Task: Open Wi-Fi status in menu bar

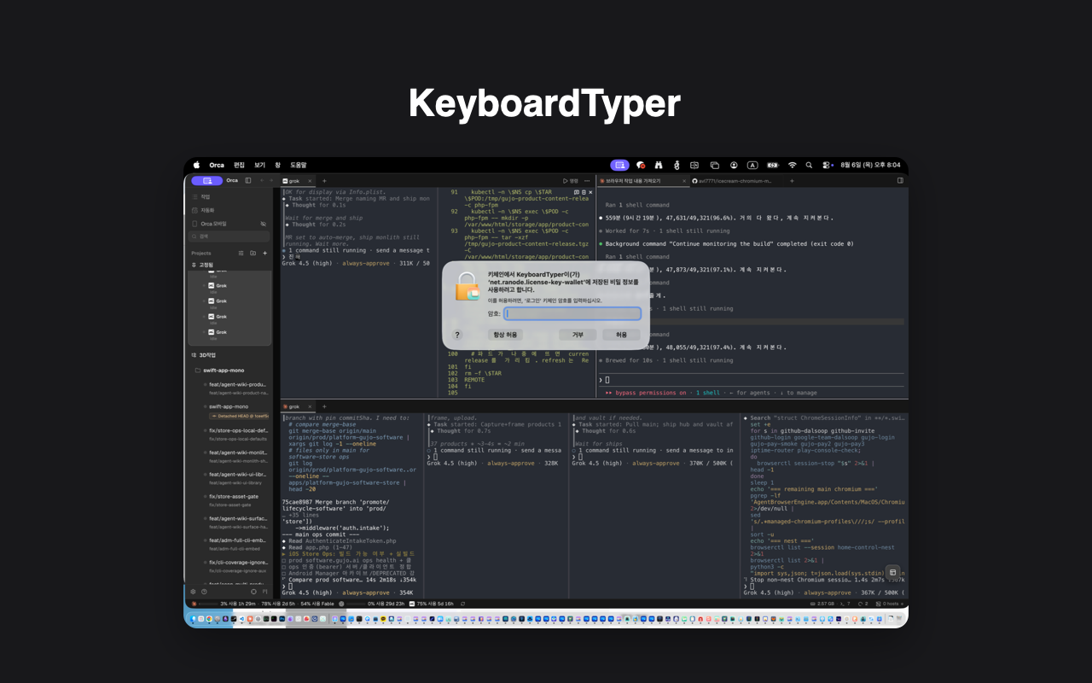Action: 792,165
